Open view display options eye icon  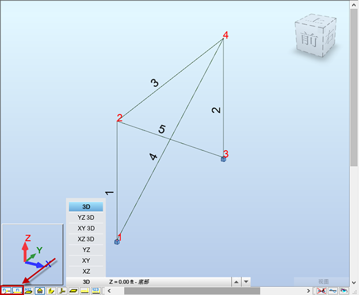coord(344,291)
